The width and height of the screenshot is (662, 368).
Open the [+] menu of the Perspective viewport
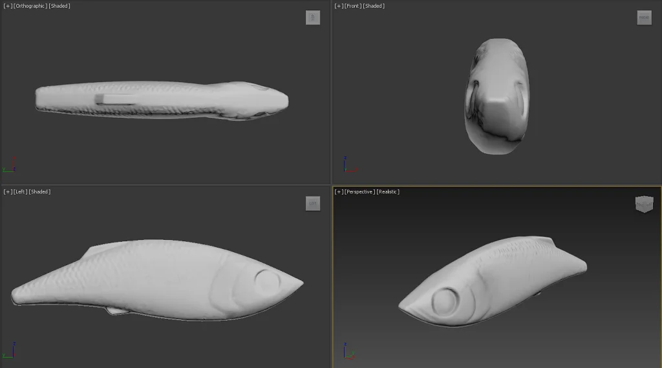coord(339,191)
